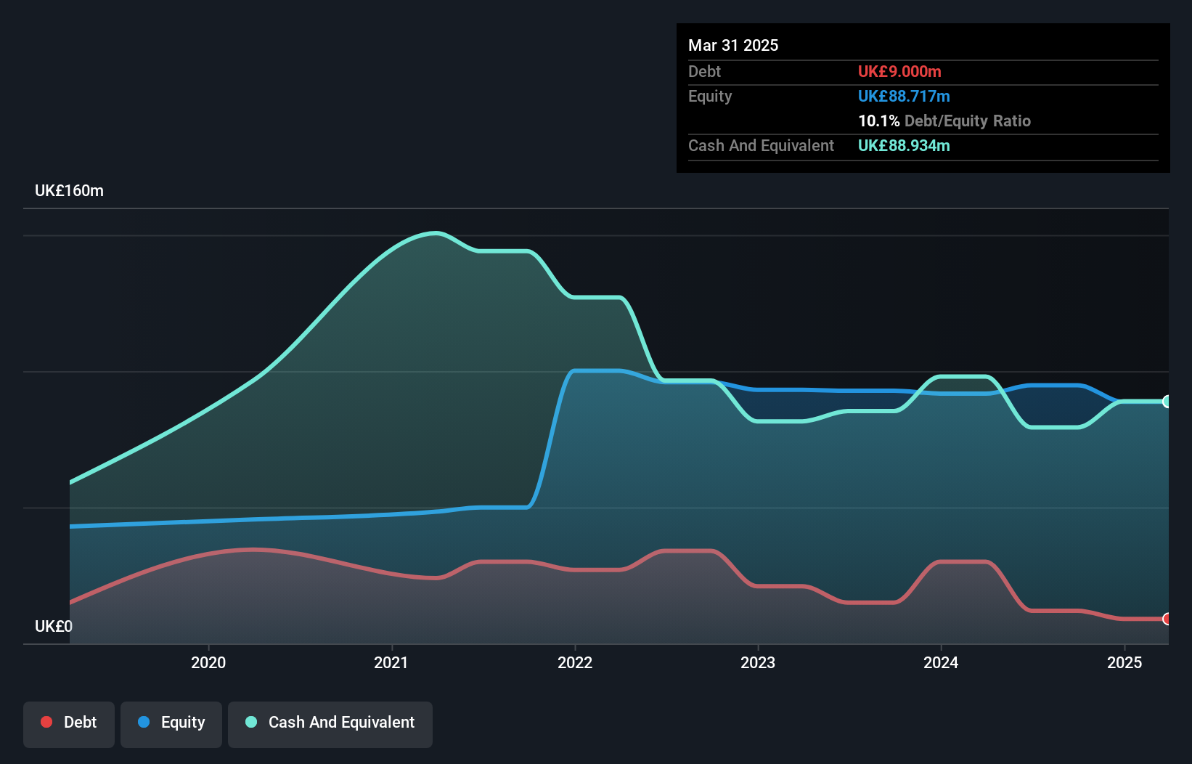Select the Cash endpoint marker at Mar 2025
This screenshot has width=1192, height=764.
tap(1167, 401)
